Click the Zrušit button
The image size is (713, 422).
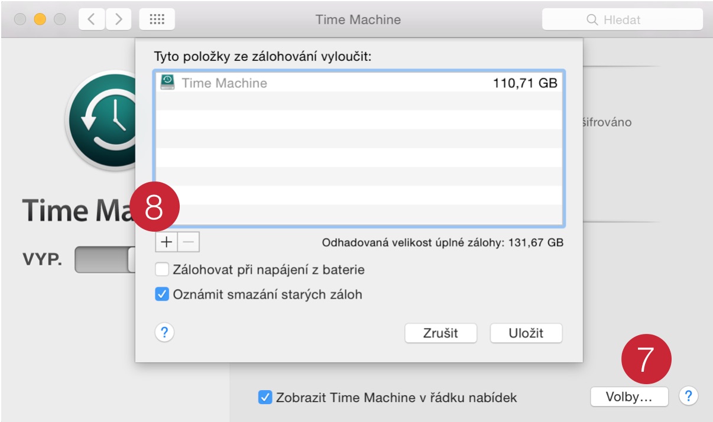pyautogui.click(x=440, y=333)
